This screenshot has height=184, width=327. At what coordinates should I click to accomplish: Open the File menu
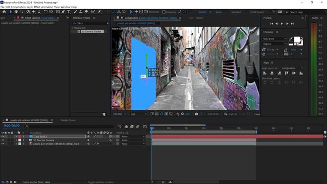point(2,7)
